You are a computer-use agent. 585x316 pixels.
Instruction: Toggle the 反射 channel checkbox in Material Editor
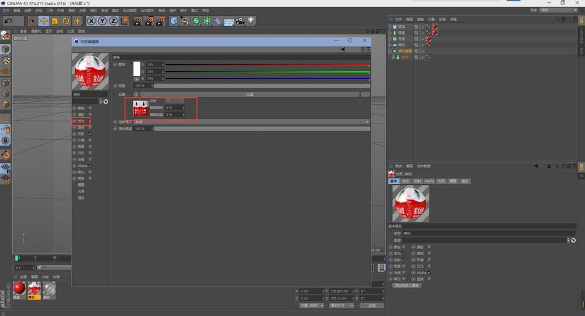coord(90,133)
